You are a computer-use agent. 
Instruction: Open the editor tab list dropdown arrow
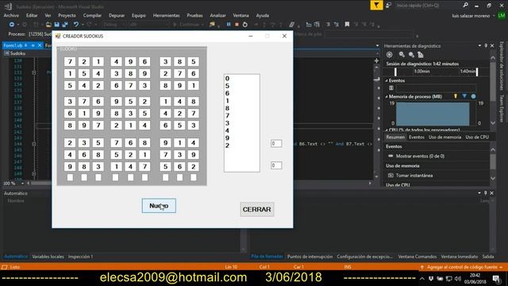tap(377, 46)
